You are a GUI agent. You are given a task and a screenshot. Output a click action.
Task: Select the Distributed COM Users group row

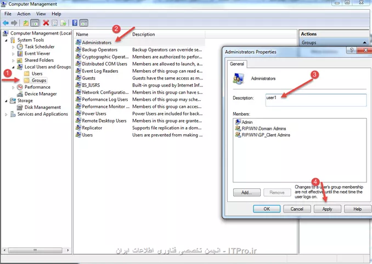[139, 64]
